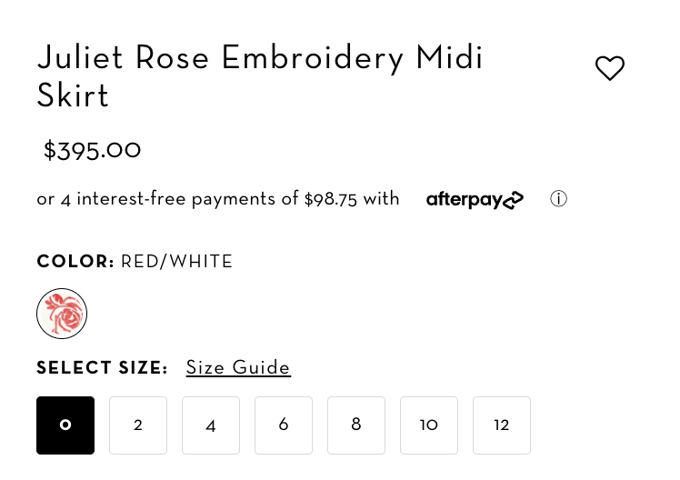Viewport: 680px width, 480px height.
Task: Pick size 12
Action: coord(502,425)
